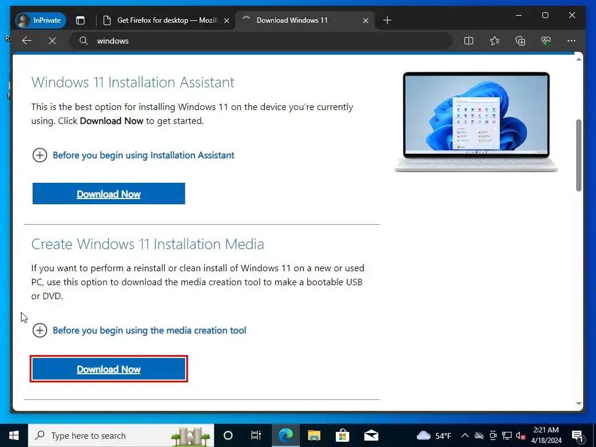Open Settings and more menu
Viewport: 596px width, 447px height.
point(572,41)
